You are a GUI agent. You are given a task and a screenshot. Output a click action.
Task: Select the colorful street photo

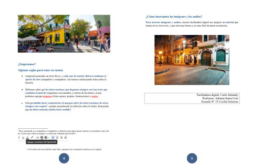coord(64,34)
